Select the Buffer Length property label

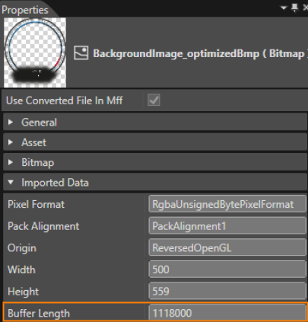[39, 314]
